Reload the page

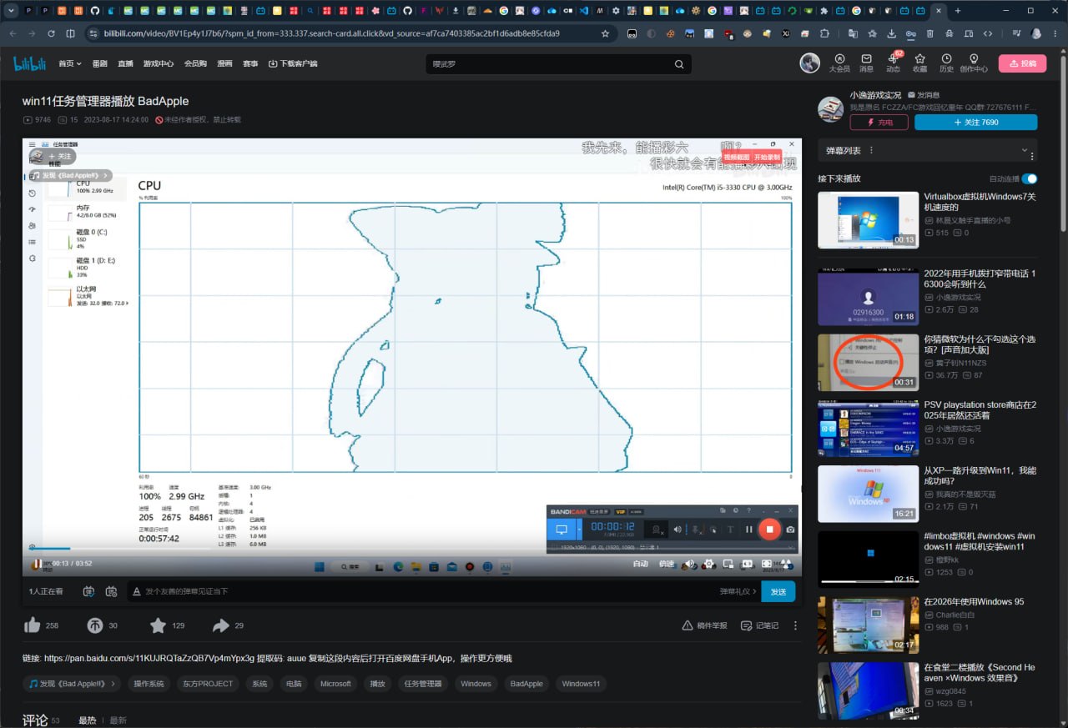click(51, 33)
